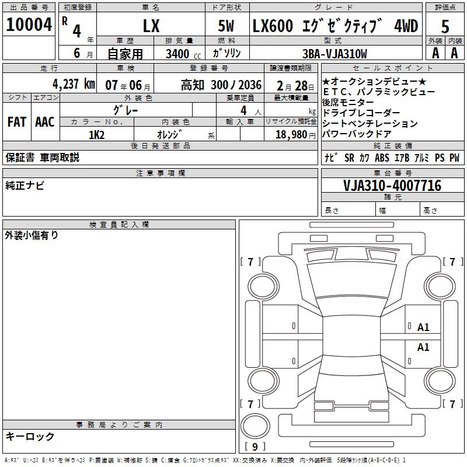
Task: Click the ABS equipment code
Action: point(382,158)
